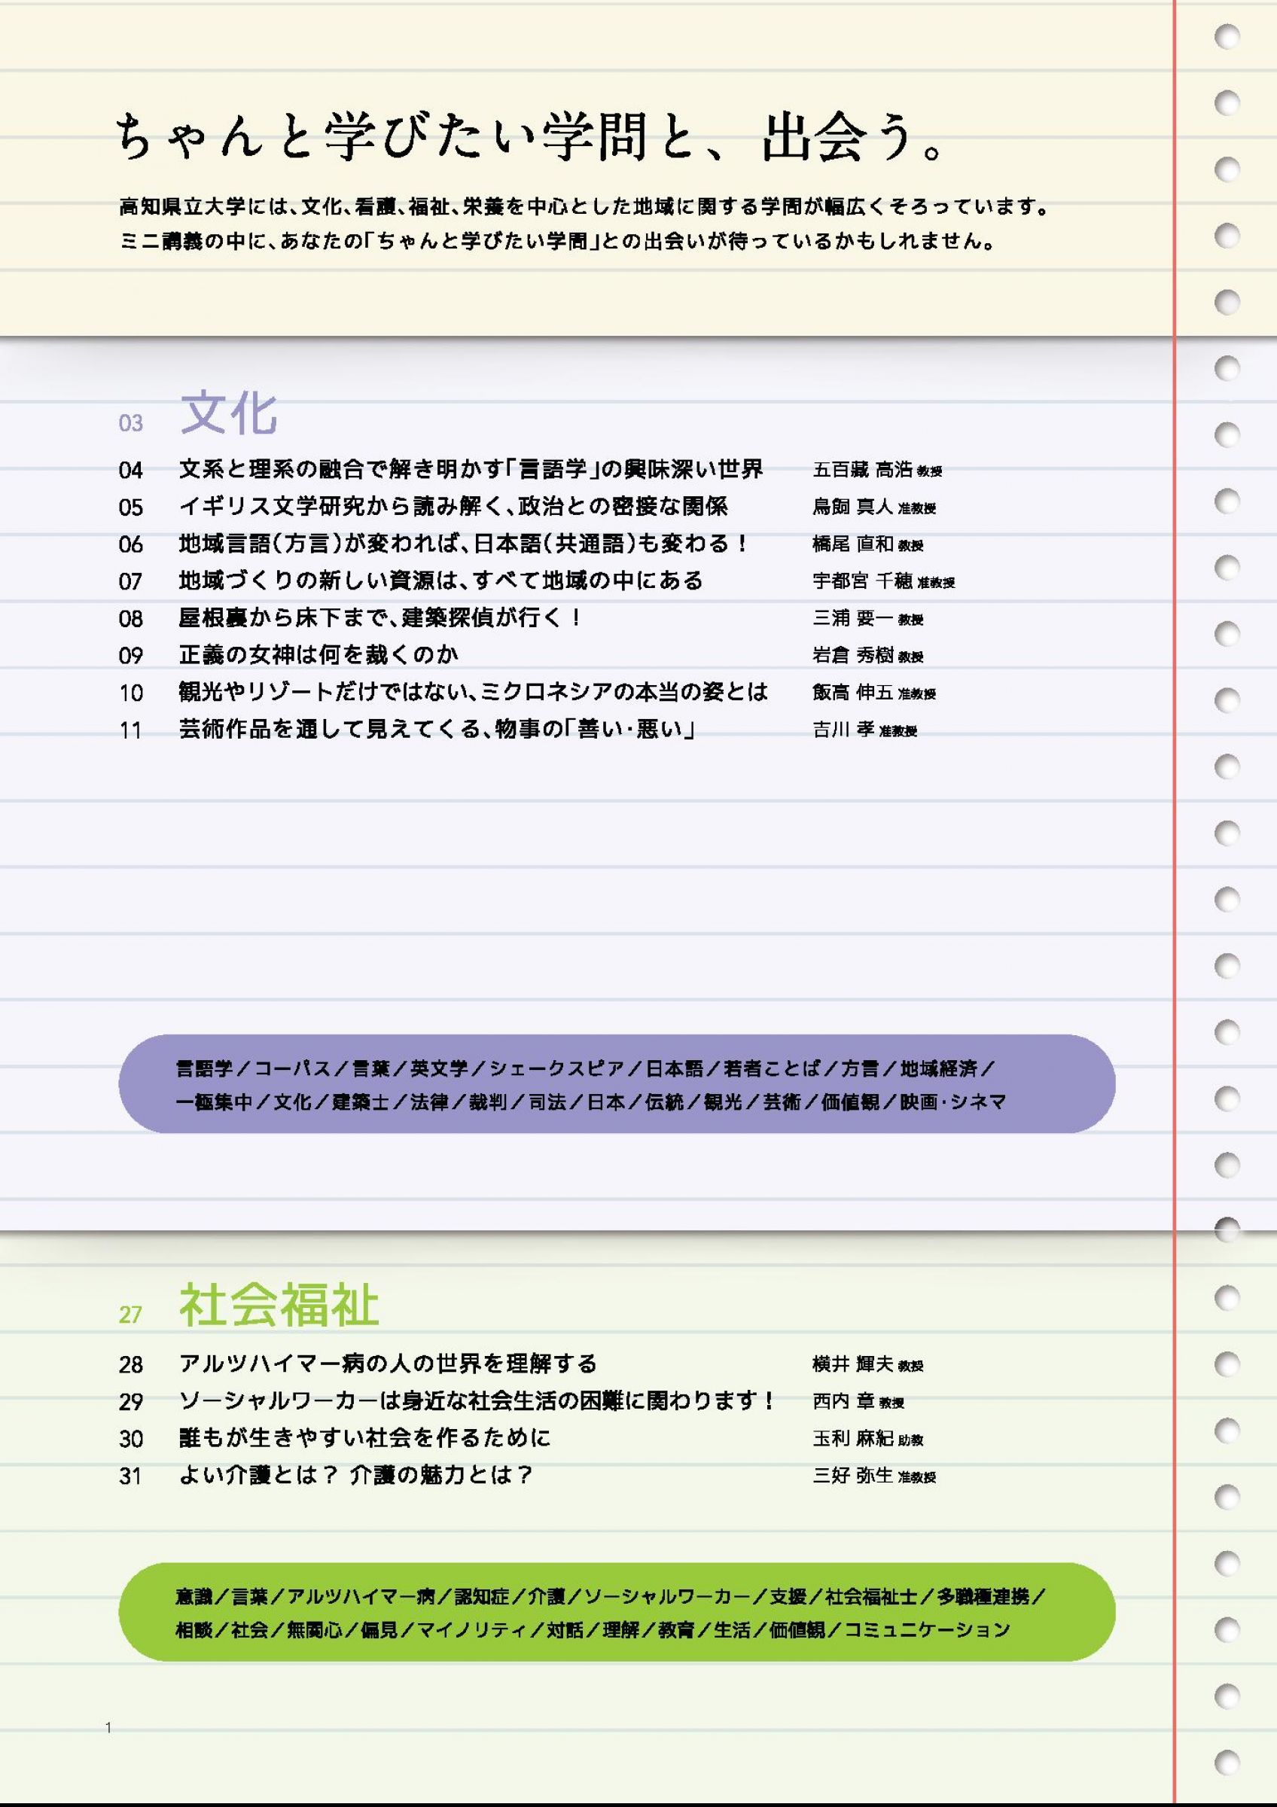The image size is (1277, 1807).
Task: Click the lecturer name '三浦 要一'
Action: (x=853, y=619)
